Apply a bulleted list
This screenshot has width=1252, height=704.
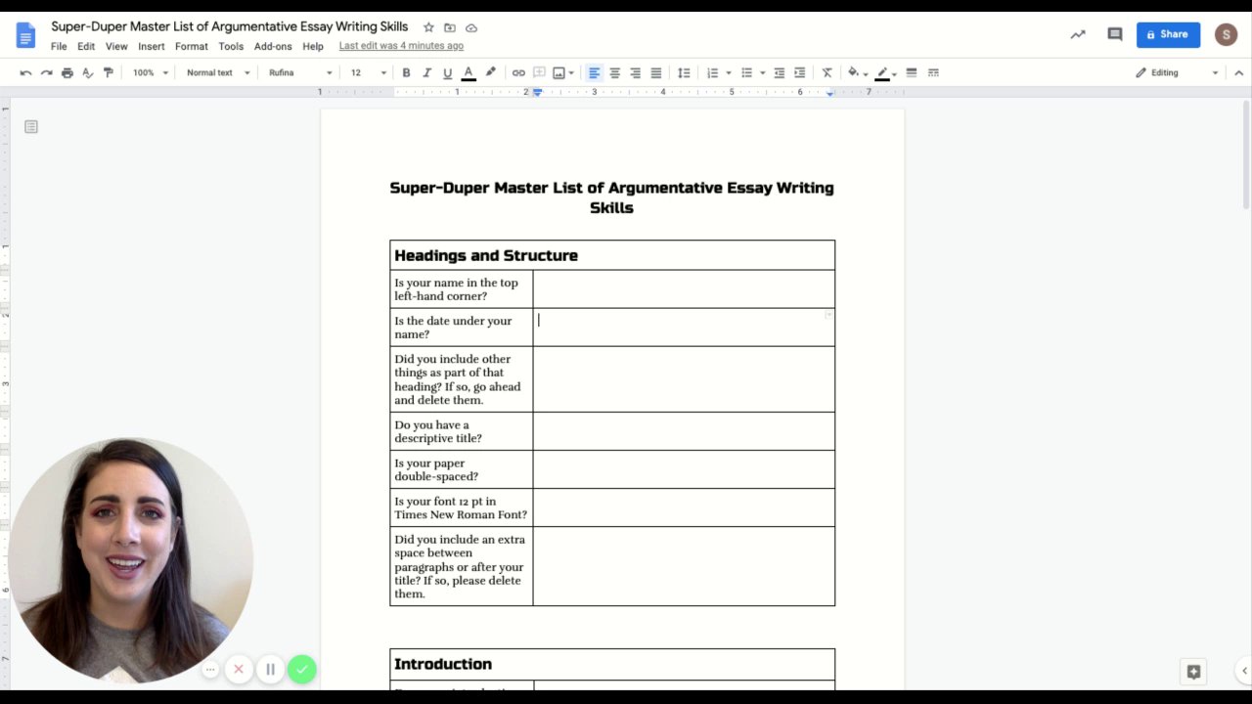pos(746,73)
